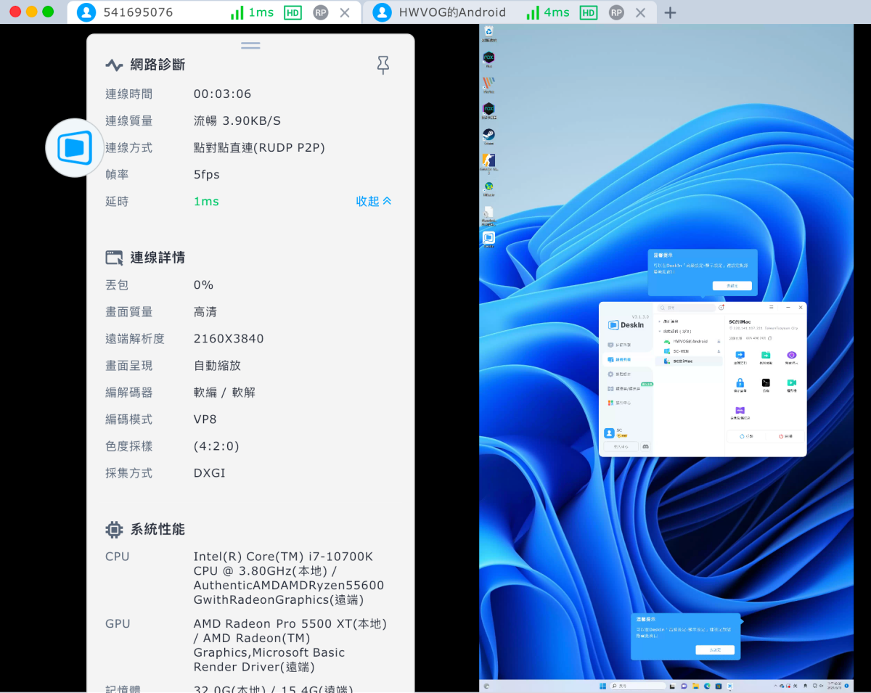This screenshot has height=693, width=871.
Task: Click the black terminal icon in DeskIn
Action: (766, 383)
